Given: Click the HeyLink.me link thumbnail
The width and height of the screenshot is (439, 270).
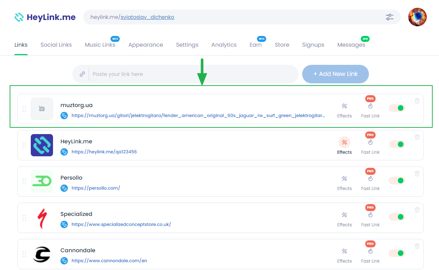Looking at the screenshot, I should click(x=42, y=145).
